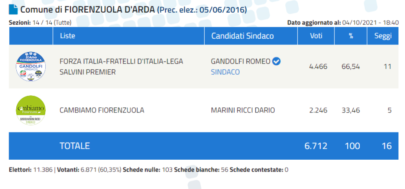Click candidate name GANDOLFI ROMEO
405x189 pixels.
(x=241, y=62)
